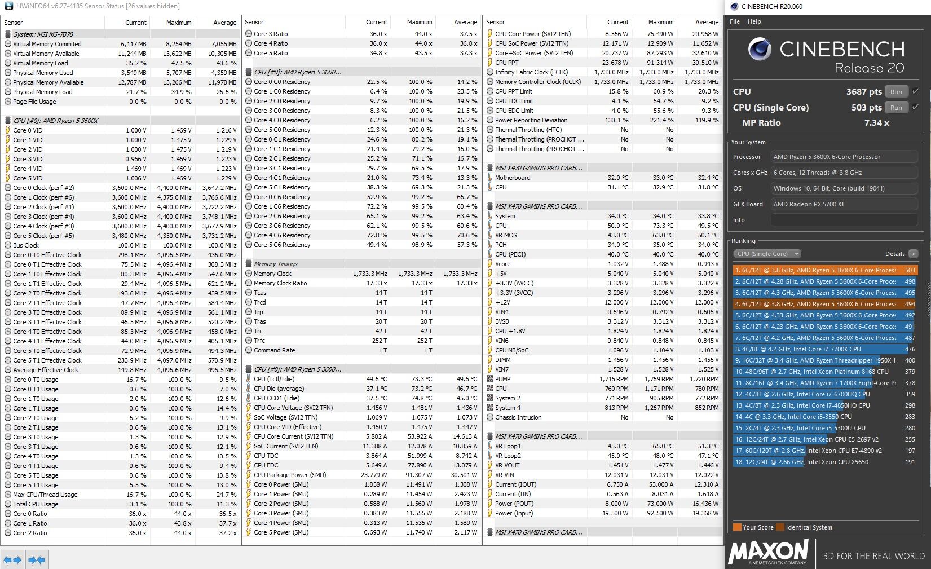Click the Details label in Ranking
Image resolution: width=931 pixels, height=569 pixels.
click(x=895, y=254)
